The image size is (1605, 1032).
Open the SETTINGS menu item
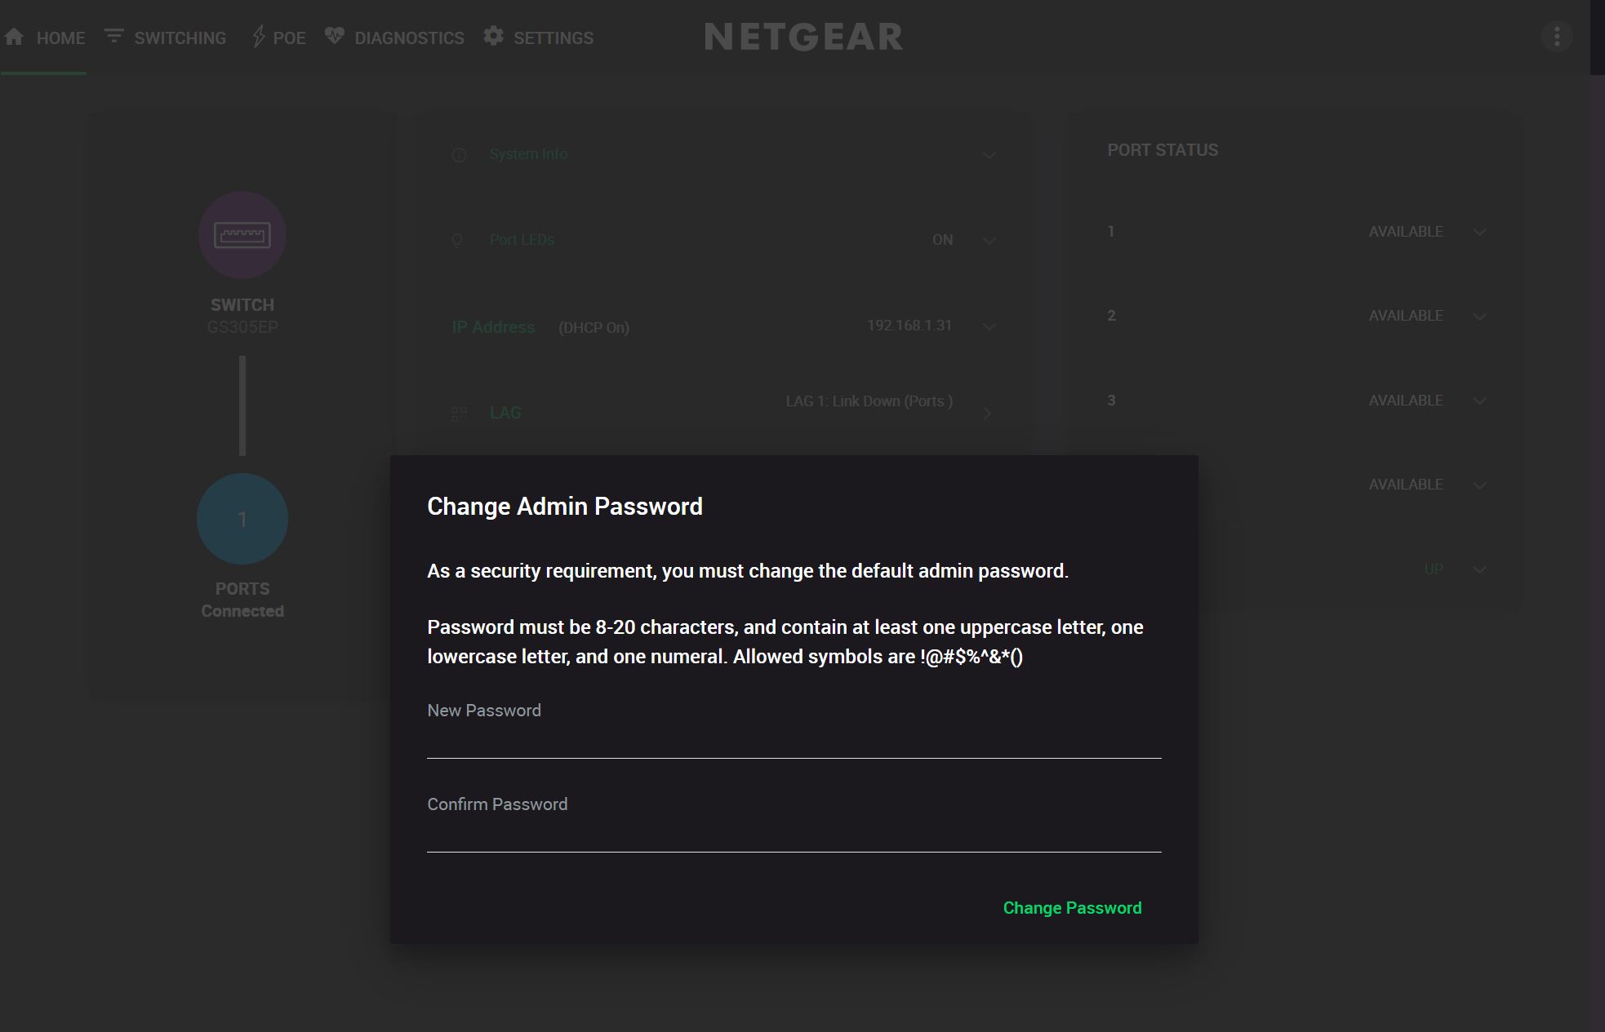pyautogui.click(x=553, y=37)
